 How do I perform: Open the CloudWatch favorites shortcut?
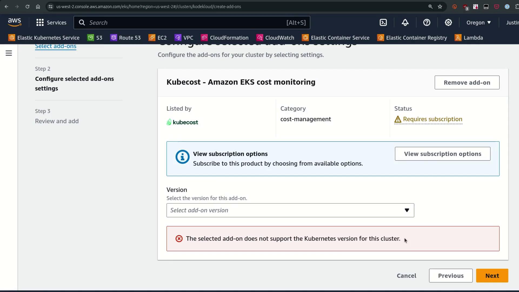point(275,38)
